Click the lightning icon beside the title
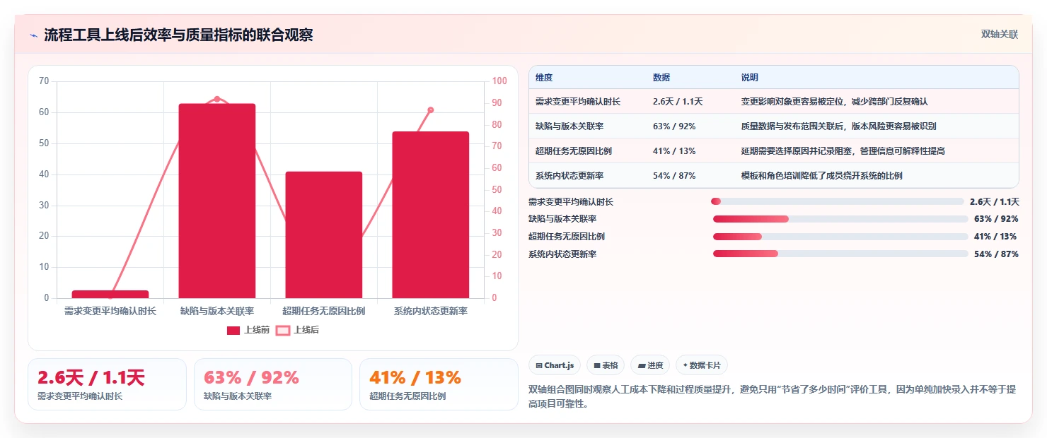This screenshot has height=438, width=1047. pos(33,35)
